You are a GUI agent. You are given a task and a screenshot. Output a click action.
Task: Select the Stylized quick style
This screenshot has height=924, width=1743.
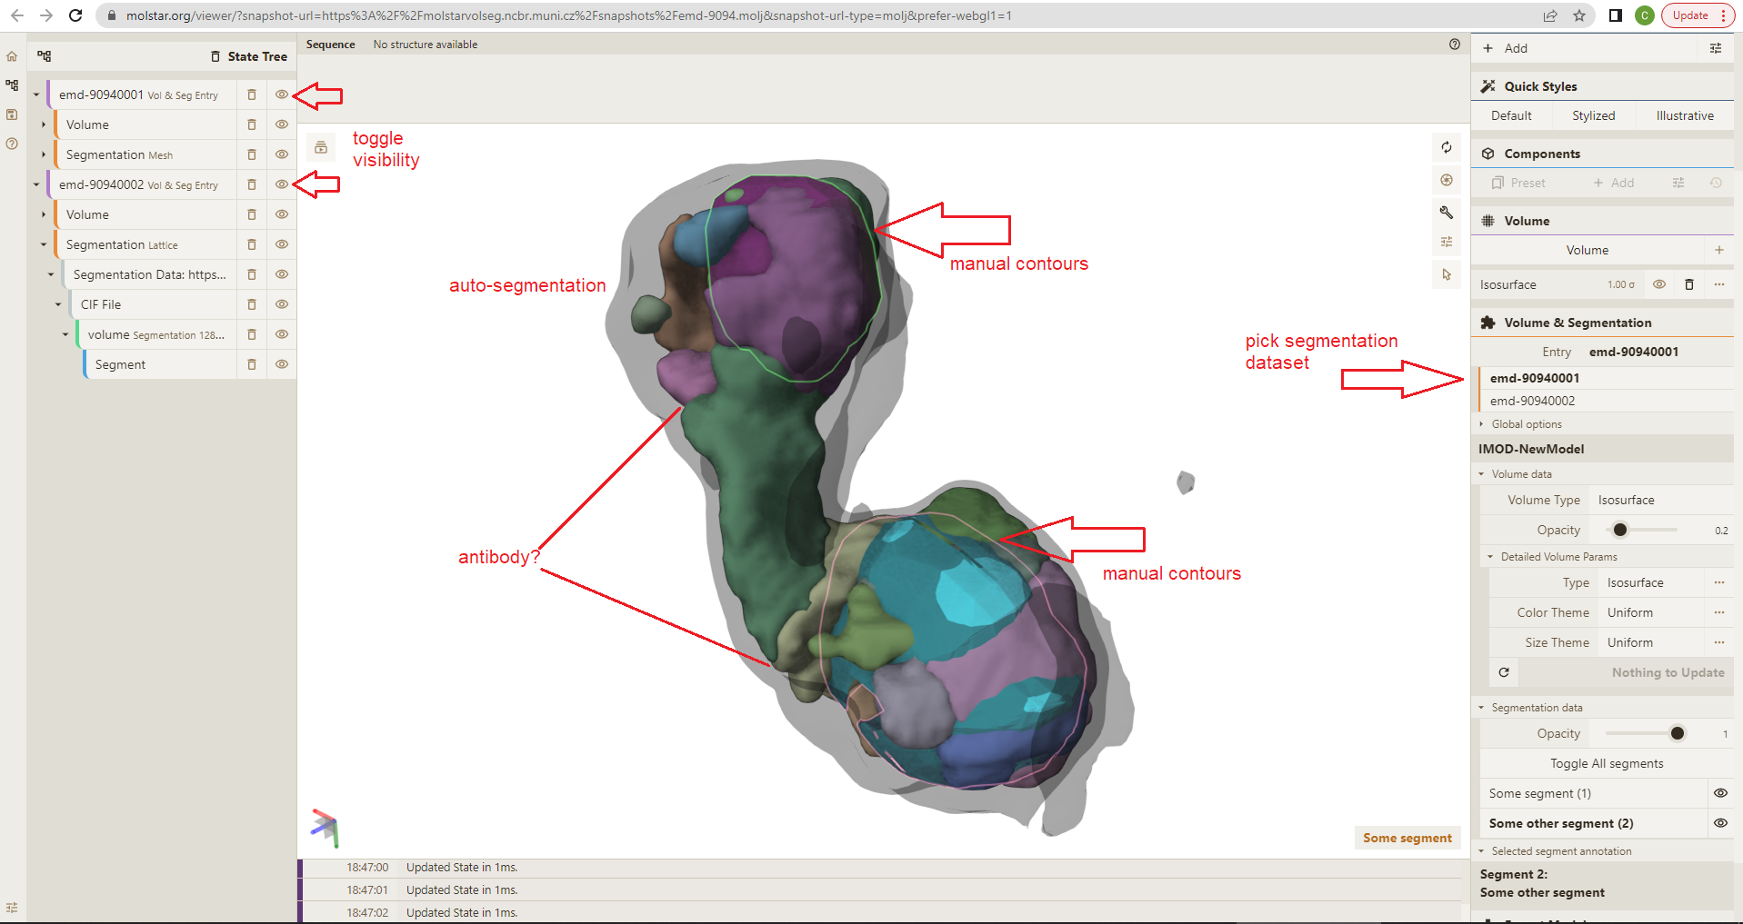point(1593,115)
